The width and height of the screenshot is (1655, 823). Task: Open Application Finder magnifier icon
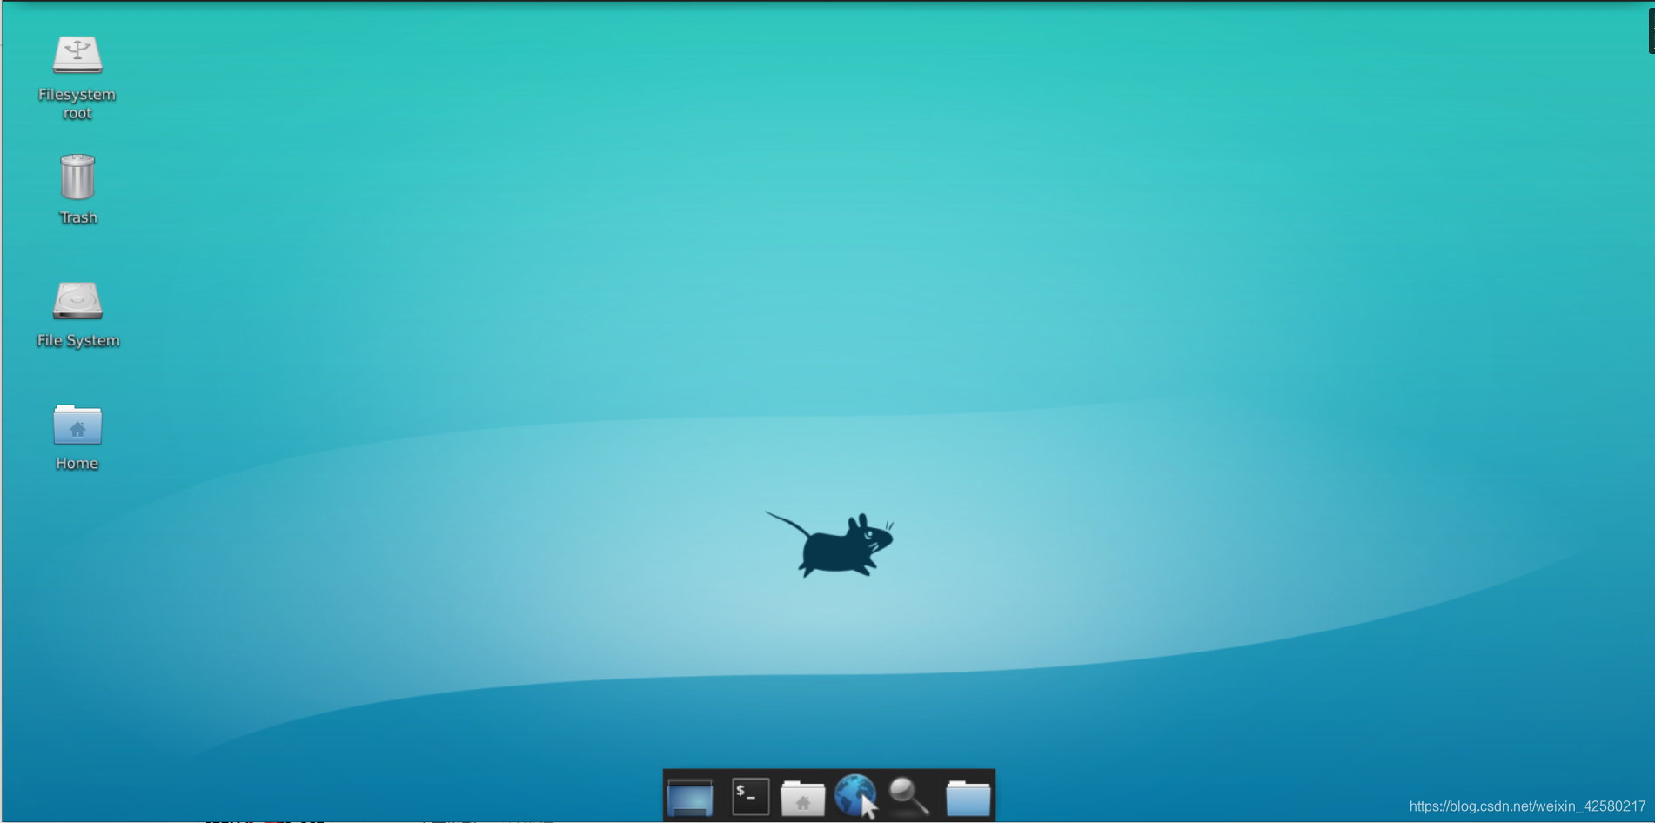909,797
